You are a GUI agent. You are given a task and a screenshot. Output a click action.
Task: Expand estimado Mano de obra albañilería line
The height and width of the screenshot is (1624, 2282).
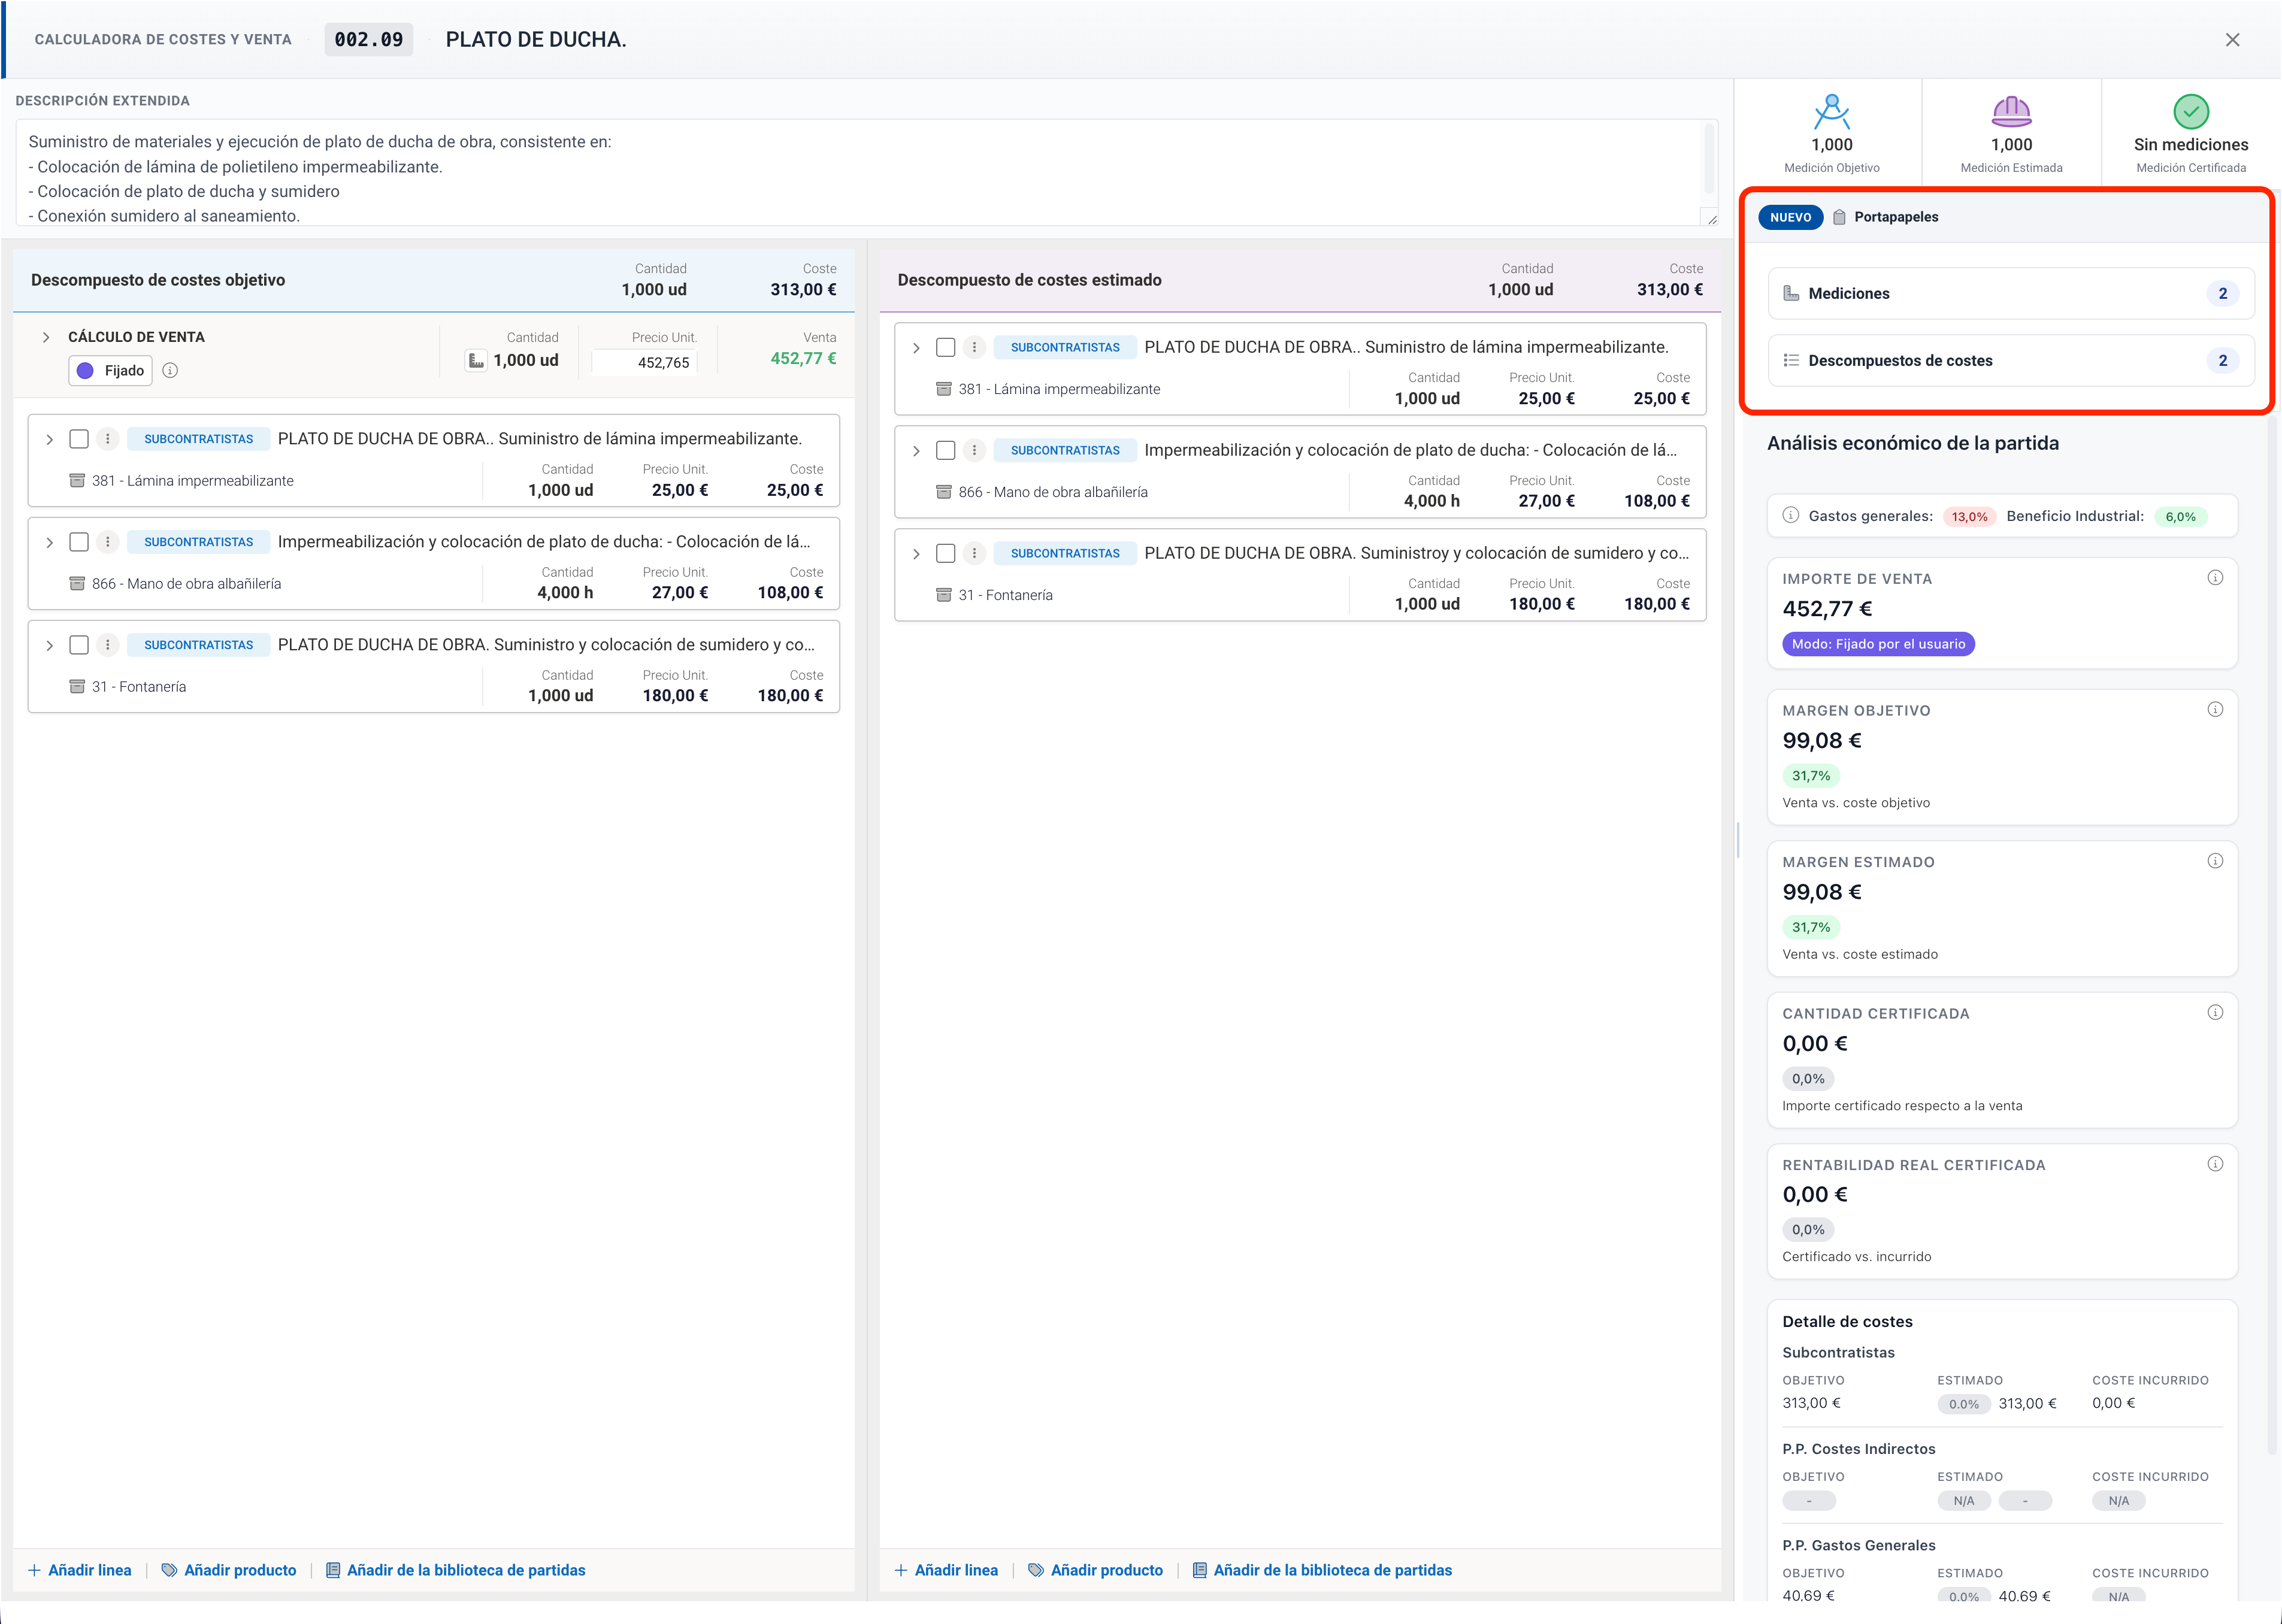click(x=916, y=450)
